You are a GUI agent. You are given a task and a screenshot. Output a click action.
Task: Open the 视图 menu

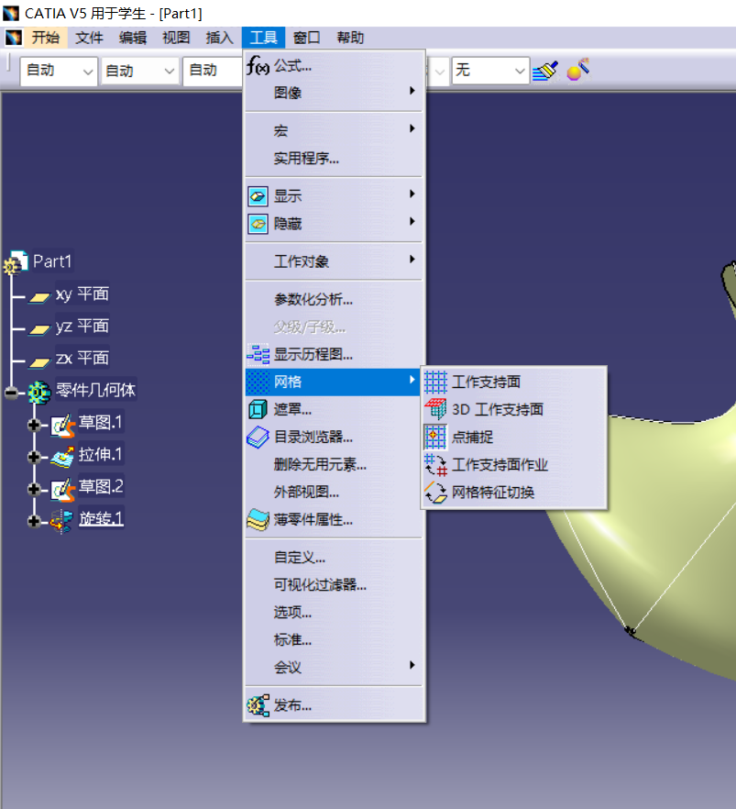point(176,37)
